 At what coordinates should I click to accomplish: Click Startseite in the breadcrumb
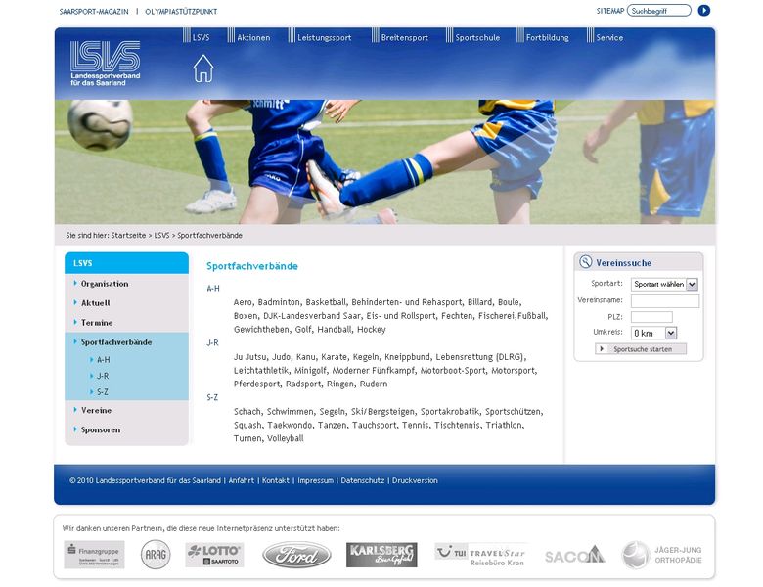tap(128, 235)
